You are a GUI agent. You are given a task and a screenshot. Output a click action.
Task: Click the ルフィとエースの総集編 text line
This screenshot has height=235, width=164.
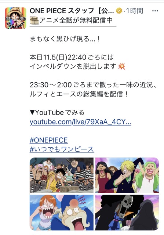tap(79, 94)
